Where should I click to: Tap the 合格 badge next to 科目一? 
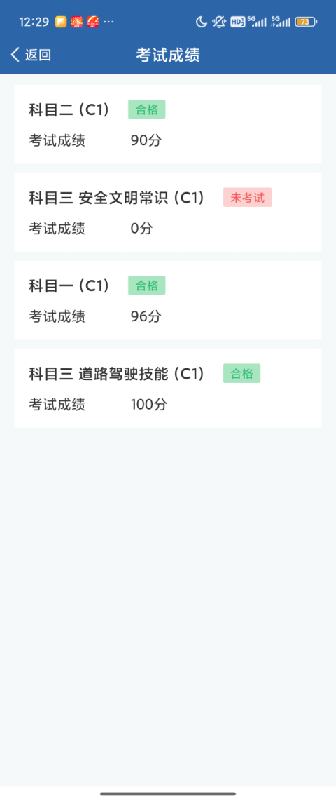pyautogui.click(x=147, y=285)
